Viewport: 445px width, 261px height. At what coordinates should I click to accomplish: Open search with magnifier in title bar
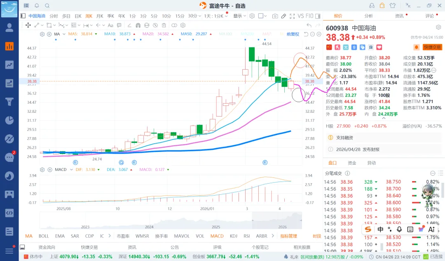coord(47,6)
